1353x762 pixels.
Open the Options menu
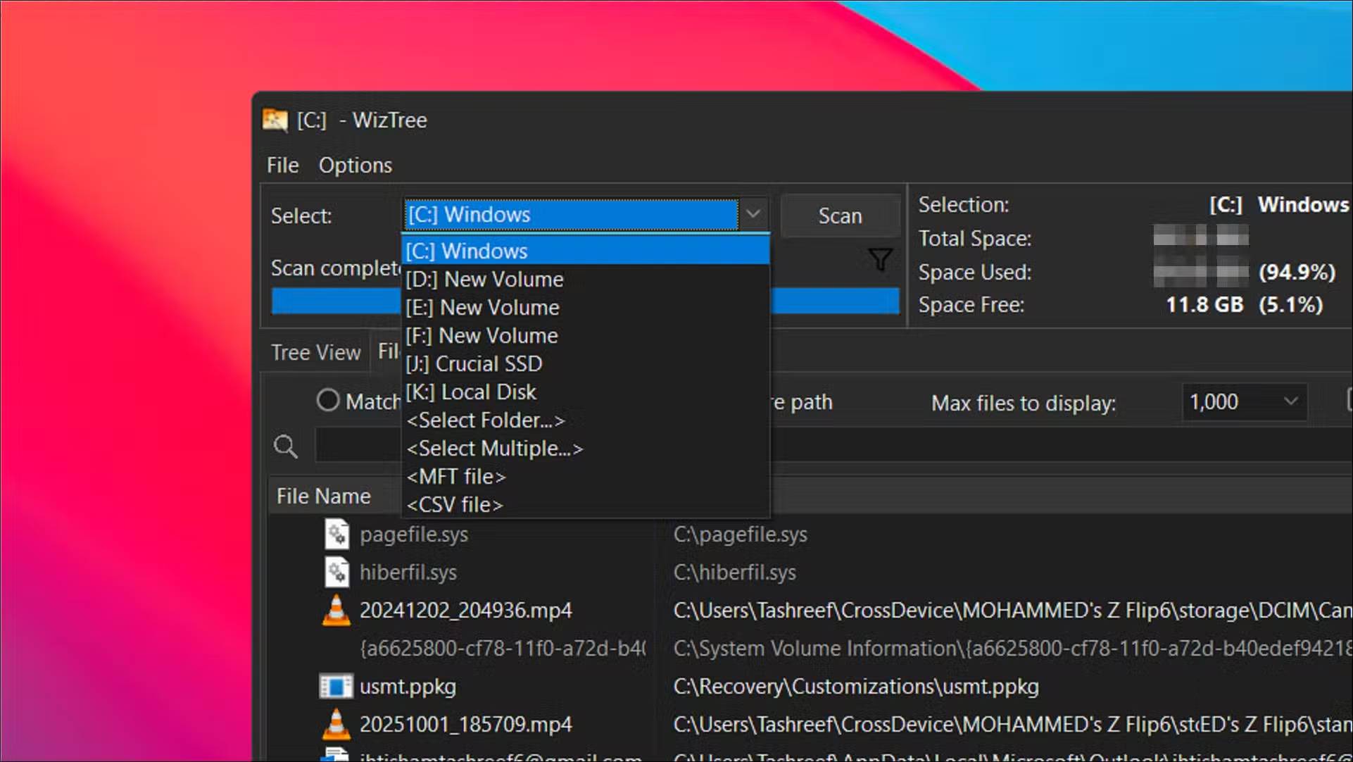point(355,165)
